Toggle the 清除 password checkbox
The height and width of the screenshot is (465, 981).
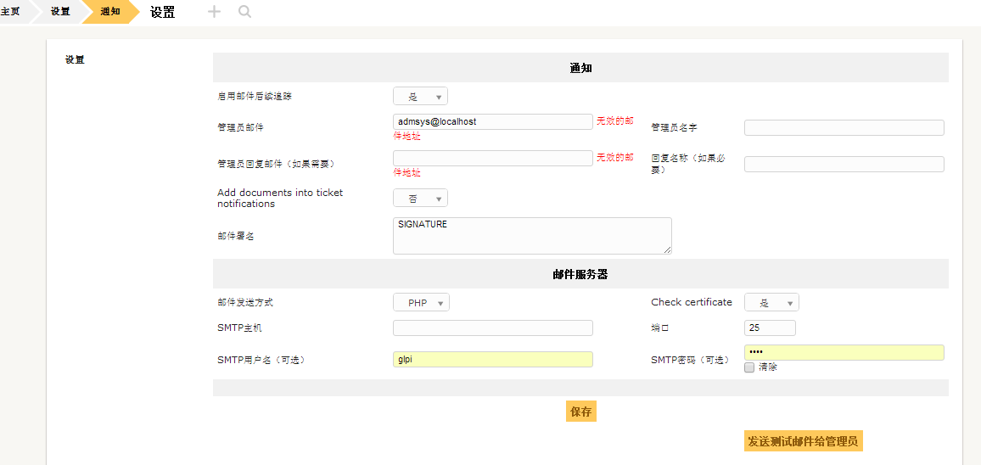click(x=749, y=367)
